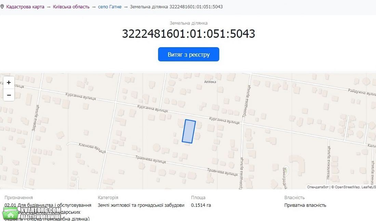This screenshot has height=221, width=376.
Task: Click Землі житлової та громадської забудови text
Action: pyautogui.click(x=141, y=205)
